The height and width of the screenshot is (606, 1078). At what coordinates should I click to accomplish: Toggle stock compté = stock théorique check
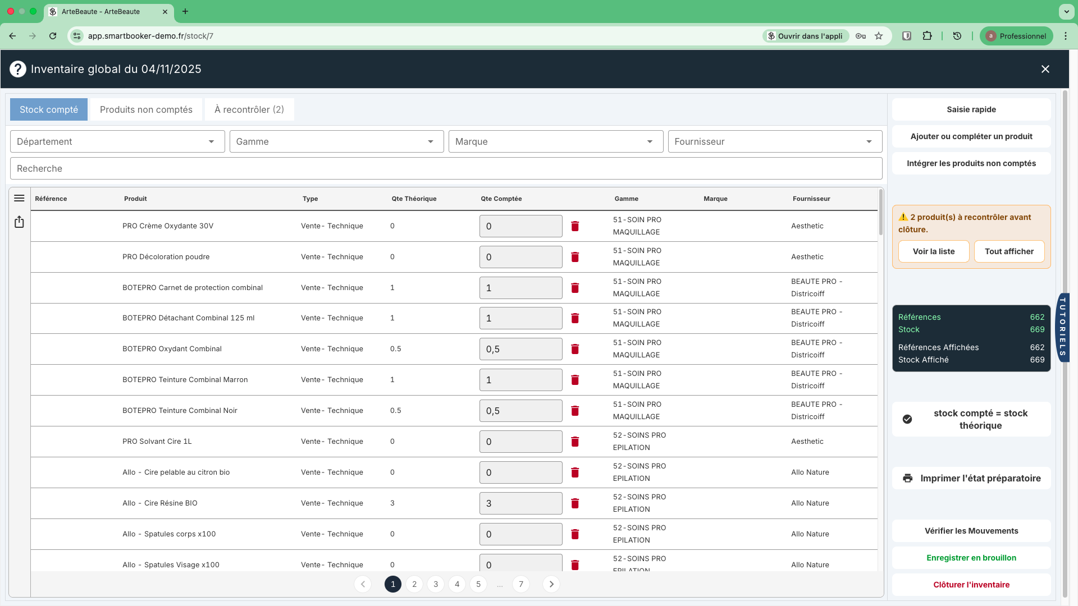point(907,419)
